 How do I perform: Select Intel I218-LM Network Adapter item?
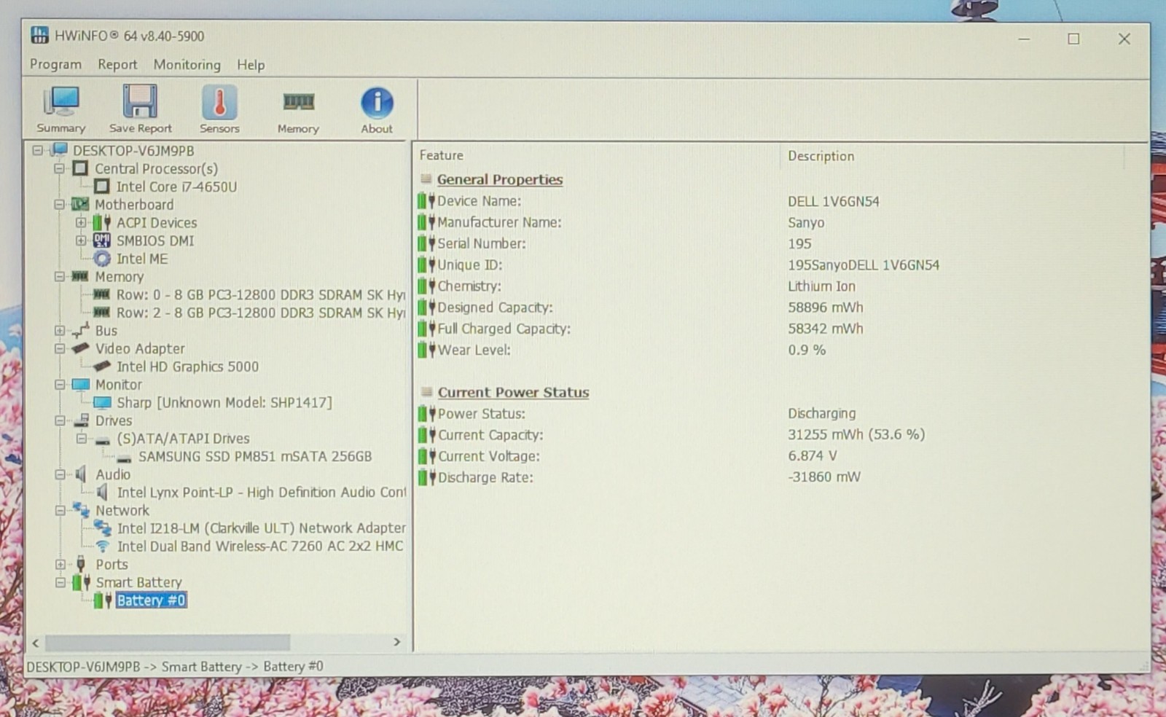tap(261, 528)
